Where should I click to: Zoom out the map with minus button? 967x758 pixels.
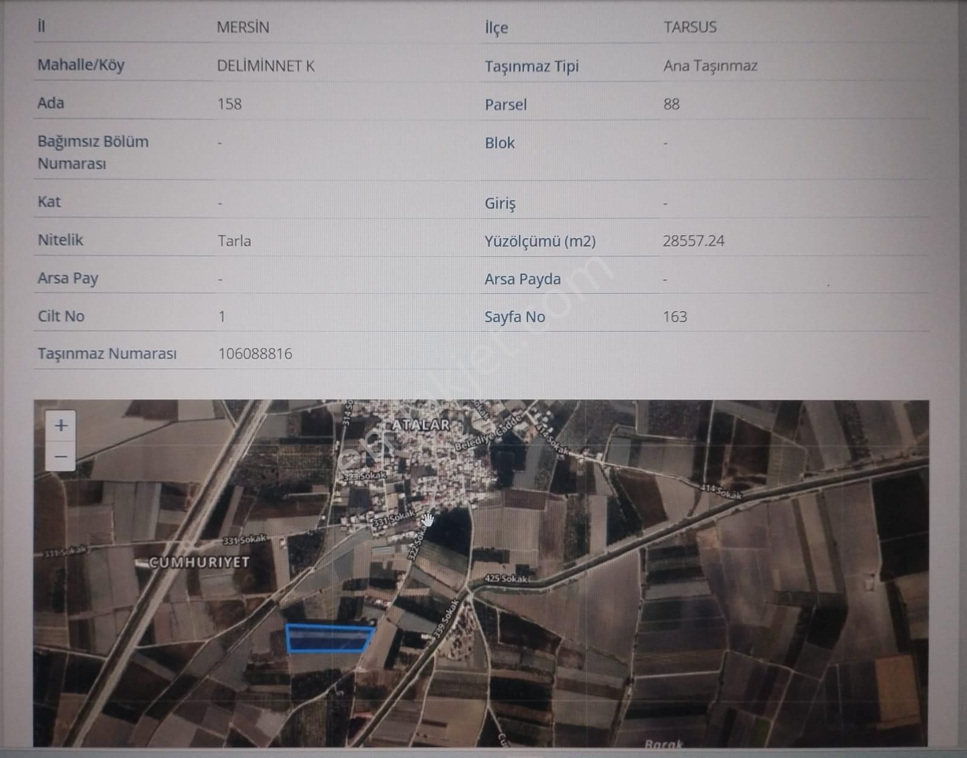[60, 456]
